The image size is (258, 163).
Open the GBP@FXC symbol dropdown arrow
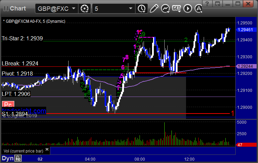(74, 8)
